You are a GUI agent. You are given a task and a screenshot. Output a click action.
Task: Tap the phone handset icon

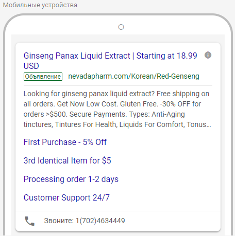(30, 221)
